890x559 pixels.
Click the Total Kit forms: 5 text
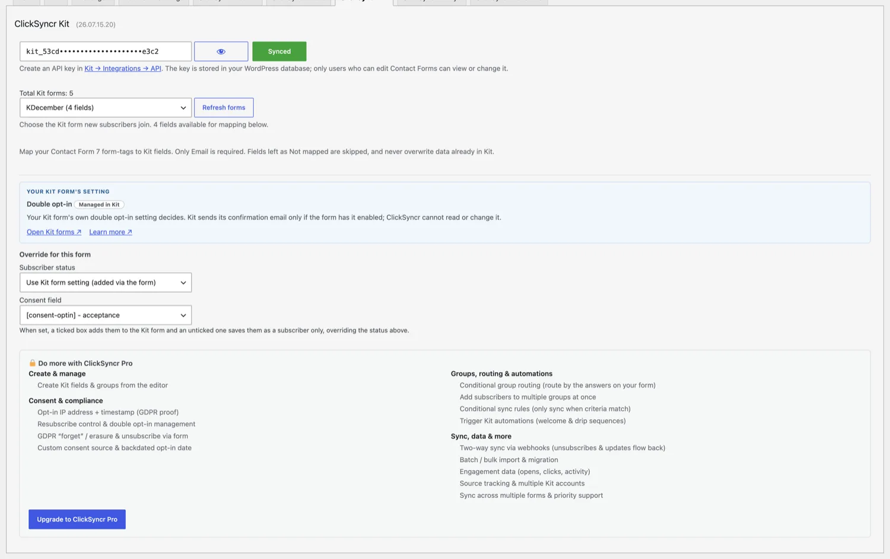coord(46,93)
